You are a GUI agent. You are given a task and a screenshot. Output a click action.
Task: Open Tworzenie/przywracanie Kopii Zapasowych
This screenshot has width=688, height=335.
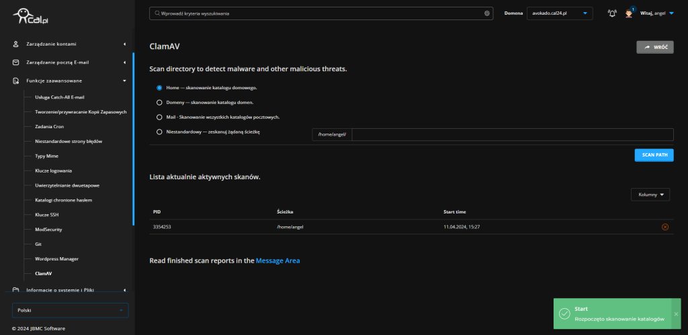(81, 112)
